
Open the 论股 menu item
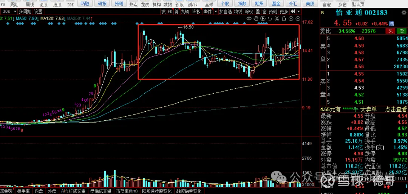(x=43, y=4)
